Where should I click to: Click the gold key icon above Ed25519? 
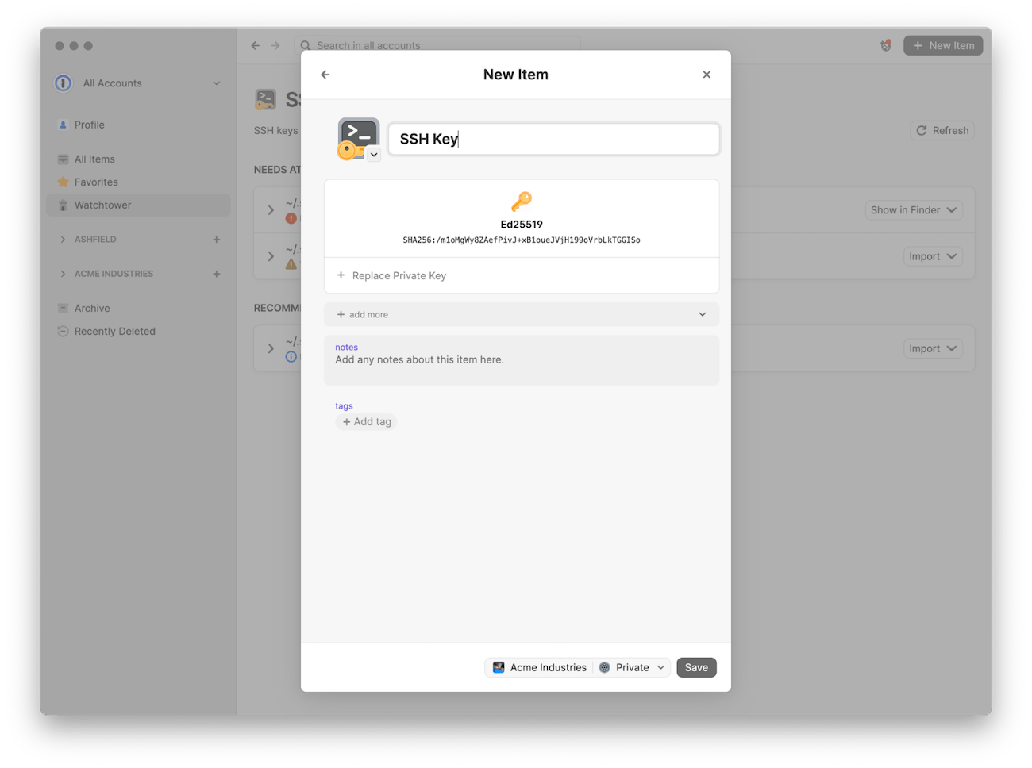pyautogui.click(x=522, y=201)
